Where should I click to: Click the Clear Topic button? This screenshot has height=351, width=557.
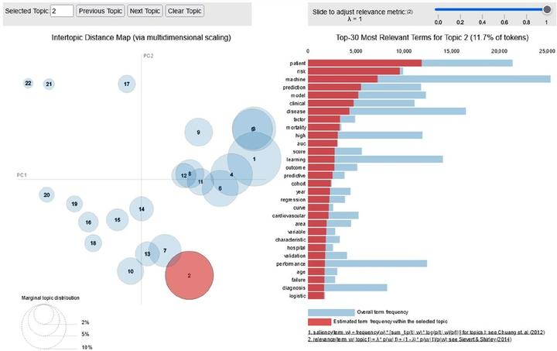pos(184,11)
